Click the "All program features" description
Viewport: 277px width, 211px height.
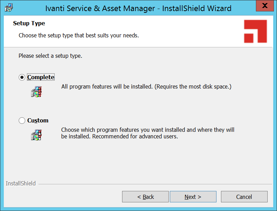click(146, 86)
